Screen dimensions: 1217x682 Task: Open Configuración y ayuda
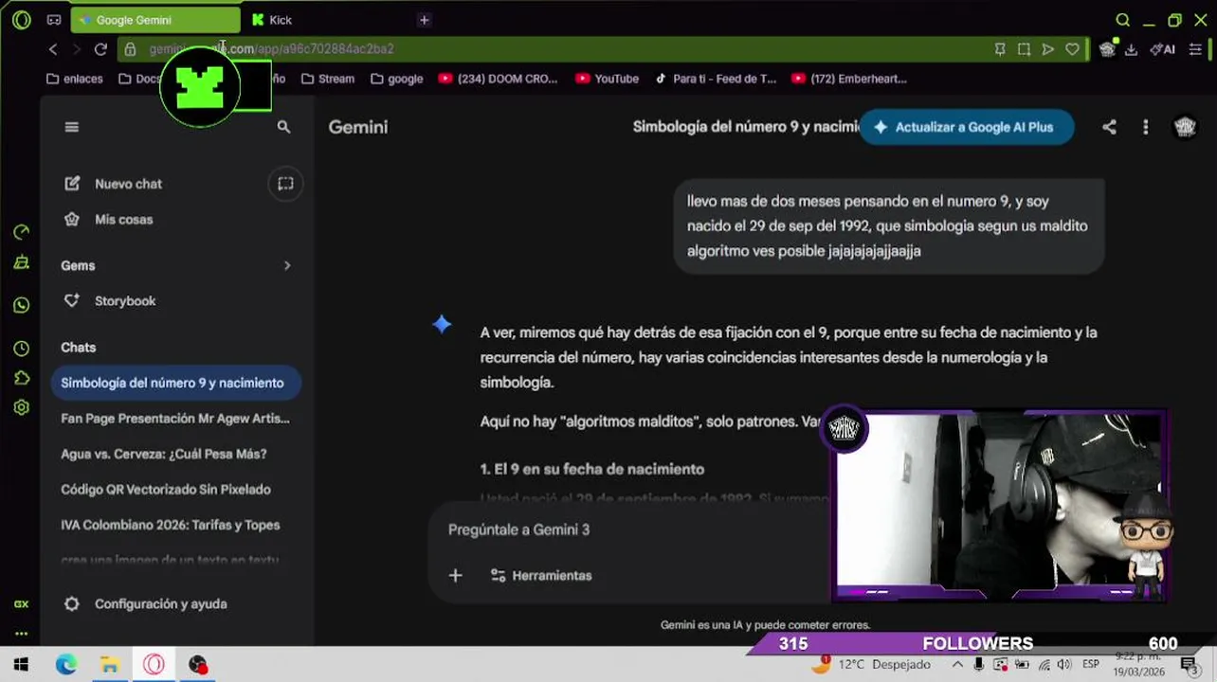(x=145, y=603)
